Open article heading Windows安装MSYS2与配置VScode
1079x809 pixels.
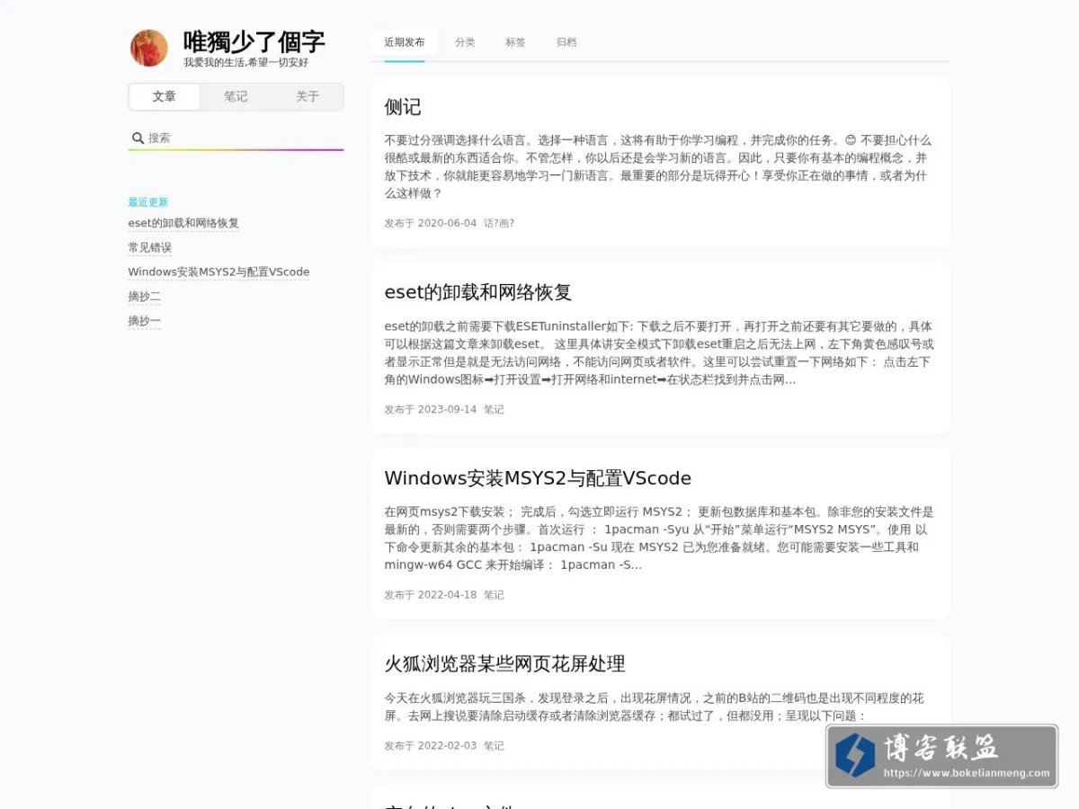538,478
